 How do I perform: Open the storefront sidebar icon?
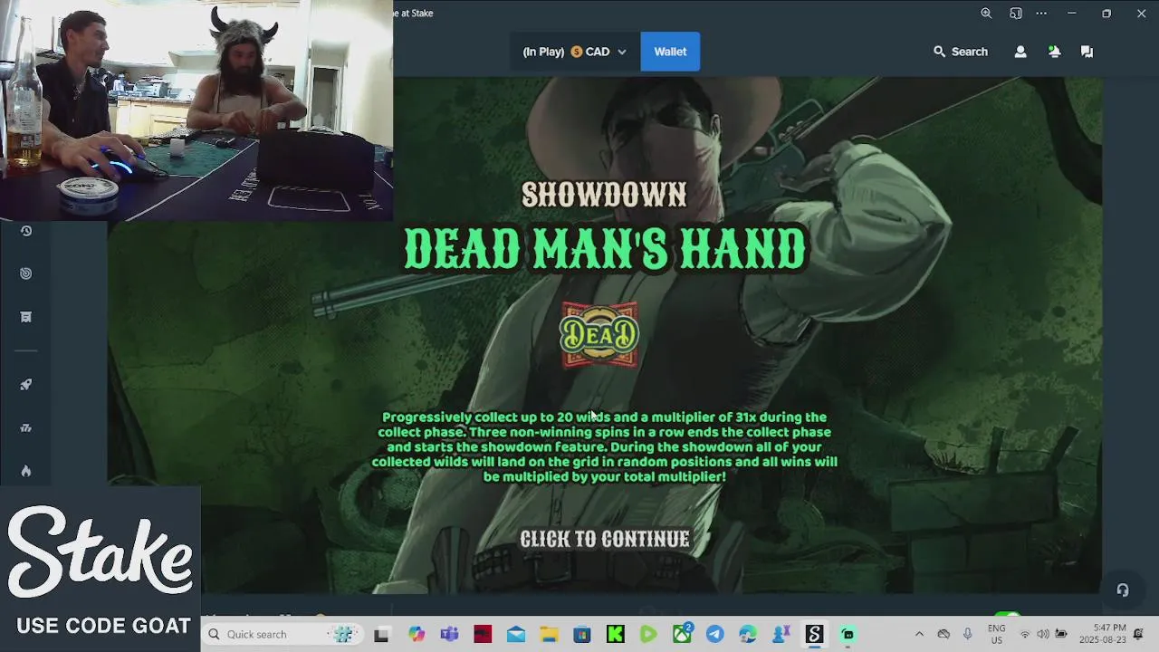pos(26,317)
